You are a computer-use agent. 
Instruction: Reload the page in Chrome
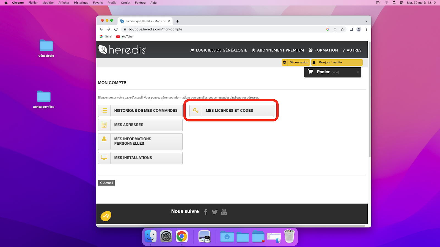(x=116, y=29)
